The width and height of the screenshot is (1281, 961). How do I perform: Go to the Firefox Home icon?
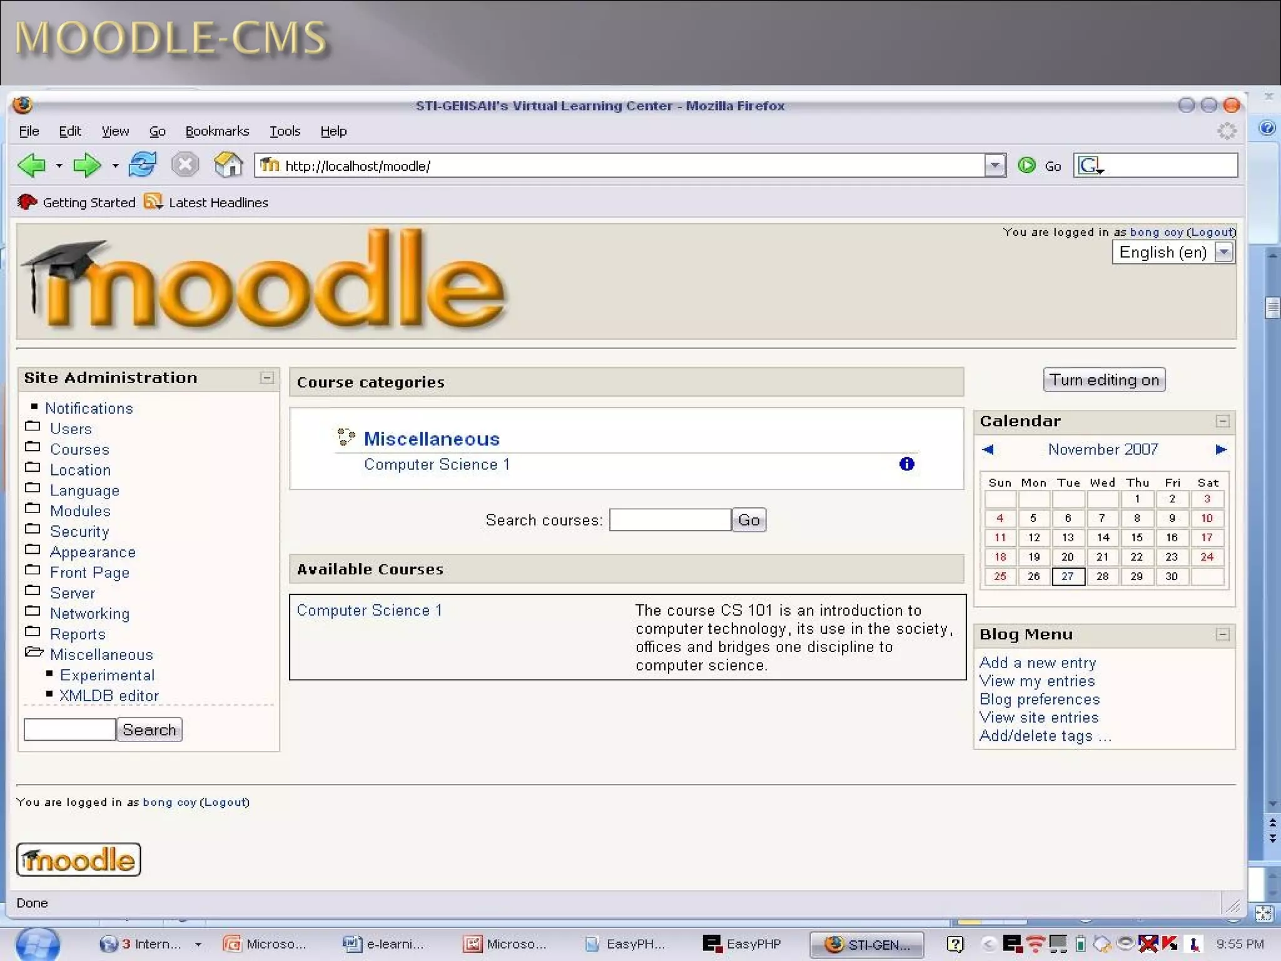pos(228,165)
